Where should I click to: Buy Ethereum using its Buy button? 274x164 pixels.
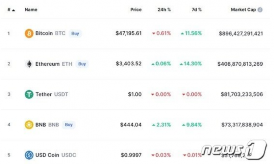(x=82, y=64)
